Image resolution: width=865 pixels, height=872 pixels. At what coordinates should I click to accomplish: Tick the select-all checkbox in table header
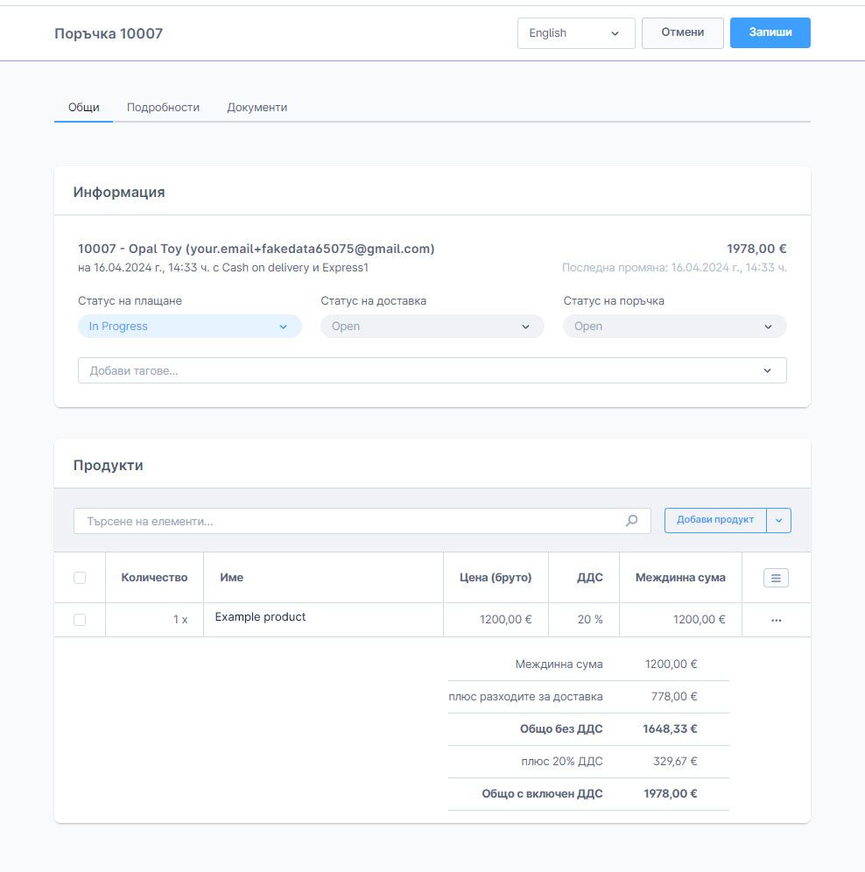click(x=80, y=578)
